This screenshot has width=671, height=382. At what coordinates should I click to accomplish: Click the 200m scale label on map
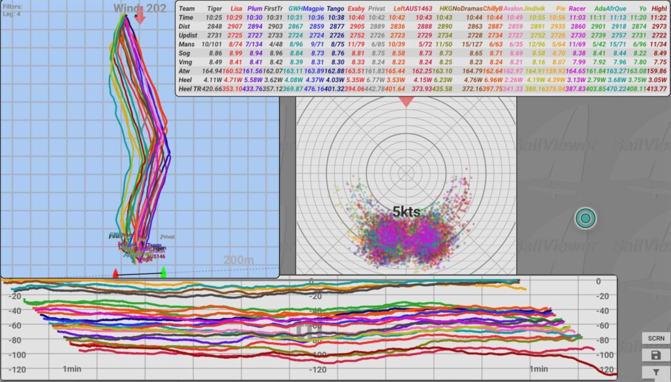click(x=239, y=259)
